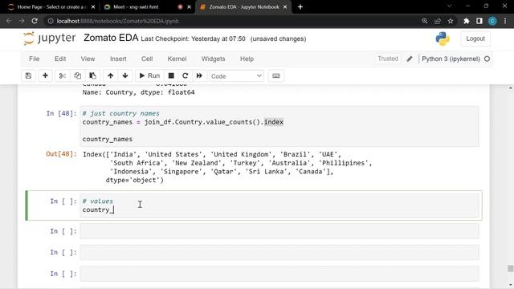Copy selected cells using the toolbar icon
The image size is (514, 289).
pos(77,75)
